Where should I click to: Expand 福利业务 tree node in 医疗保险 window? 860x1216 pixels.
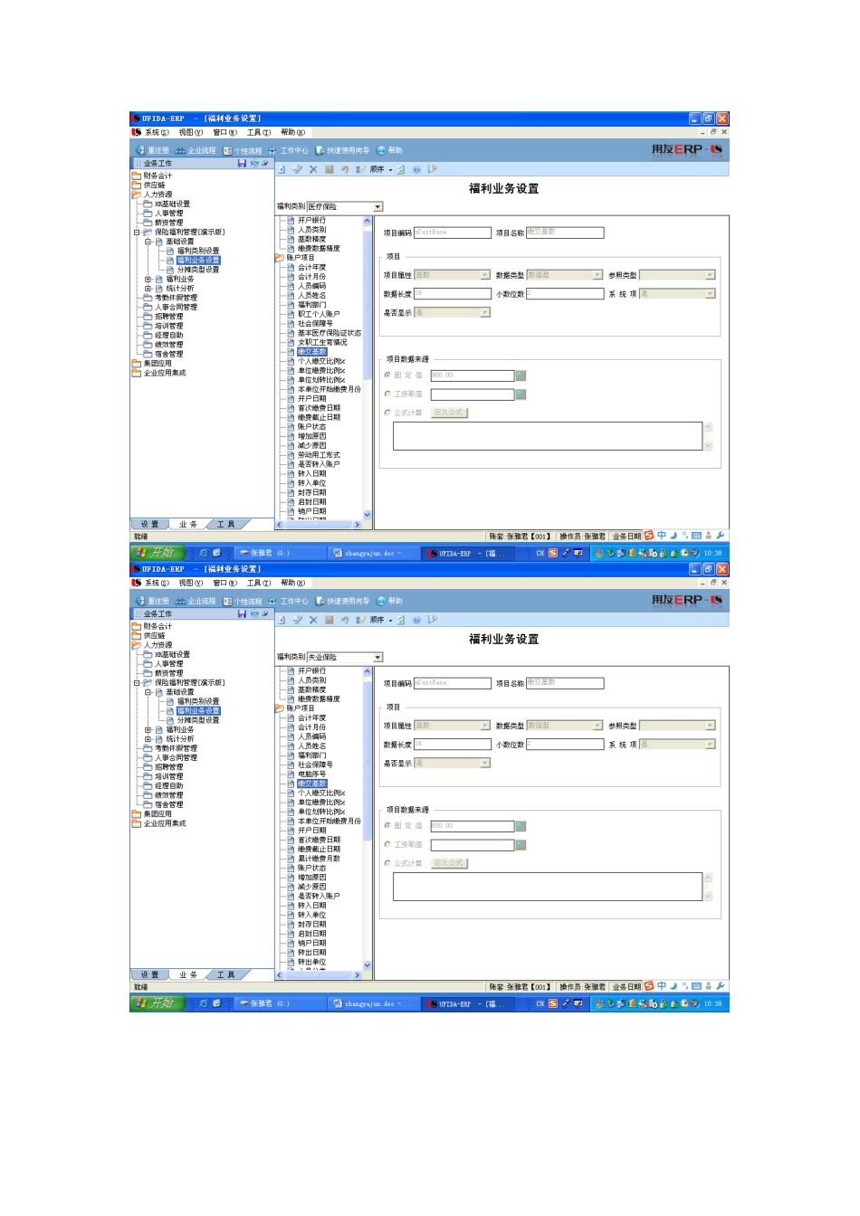(x=148, y=280)
